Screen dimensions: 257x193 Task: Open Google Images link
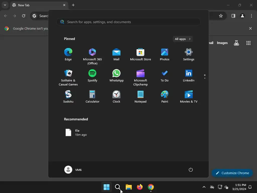(x=222, y=43)
